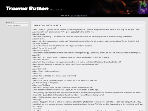Click footnote marker after Allen Sugasano

click(x=100, y=92)
